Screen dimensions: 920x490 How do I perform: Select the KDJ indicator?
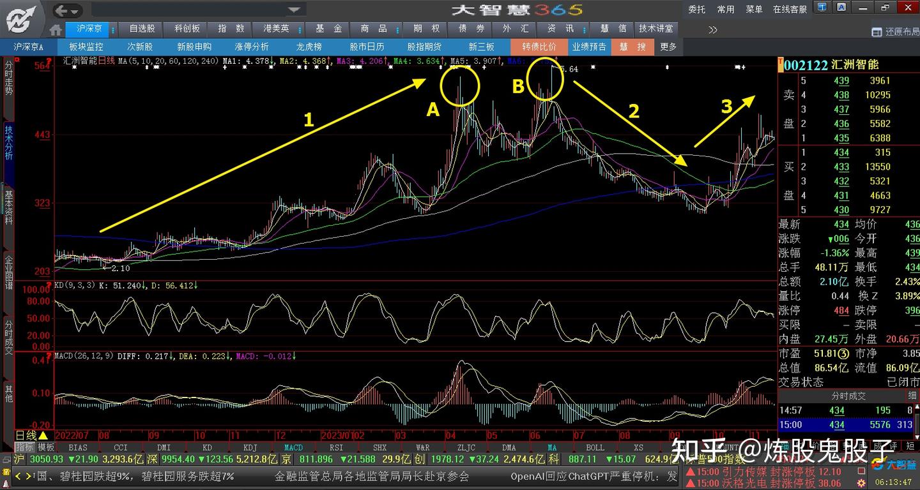(250, 448)
